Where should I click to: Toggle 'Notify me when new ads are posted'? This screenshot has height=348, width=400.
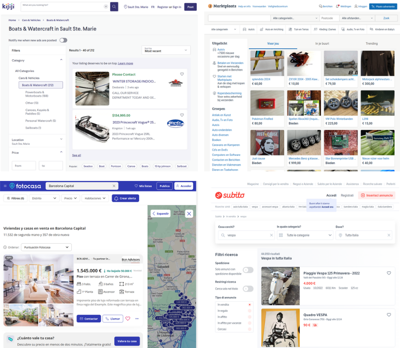click(x=63, y=40)
